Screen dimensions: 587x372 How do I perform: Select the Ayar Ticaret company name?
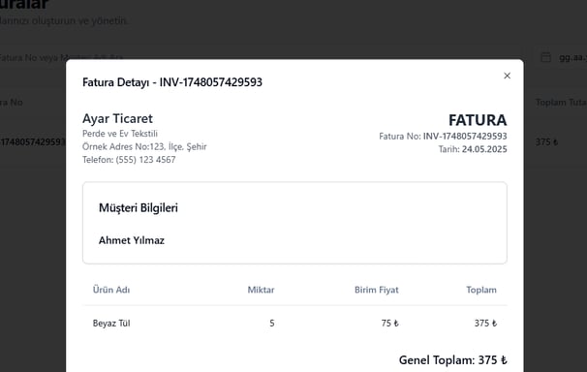[117, 118]
